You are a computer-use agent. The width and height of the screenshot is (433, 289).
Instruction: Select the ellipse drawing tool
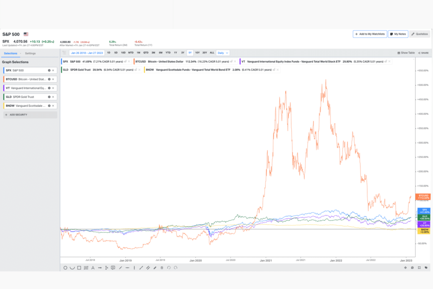click(x=66, y=268)
